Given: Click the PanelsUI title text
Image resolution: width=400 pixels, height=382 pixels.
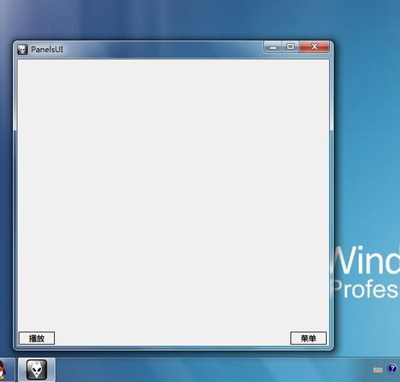Looking at the screenshot, I should click(47, 50).
